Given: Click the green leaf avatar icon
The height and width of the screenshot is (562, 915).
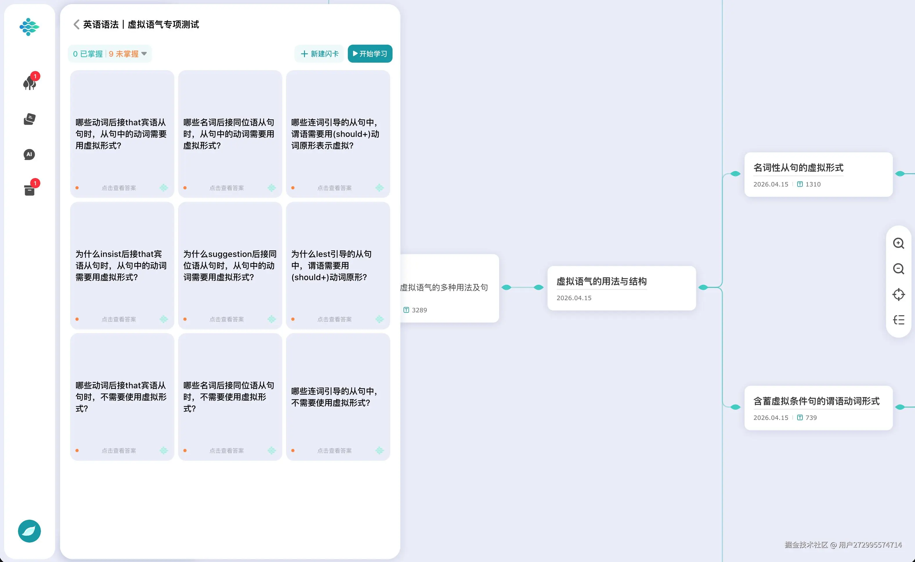Looking at the screenshot, I should [x=29, y=531].
